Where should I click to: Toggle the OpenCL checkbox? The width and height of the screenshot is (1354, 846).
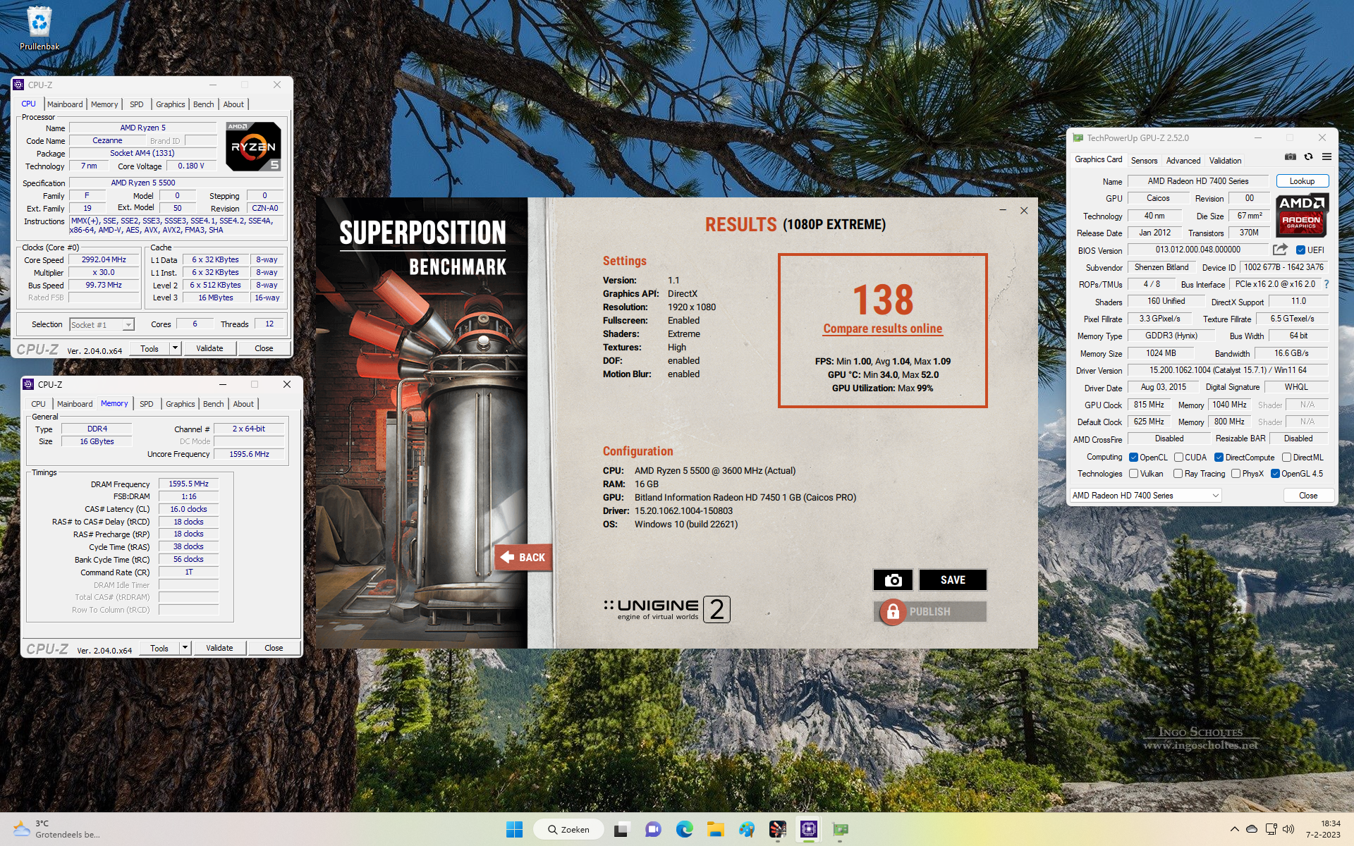pyautogui.click(x=1133, y=458)
